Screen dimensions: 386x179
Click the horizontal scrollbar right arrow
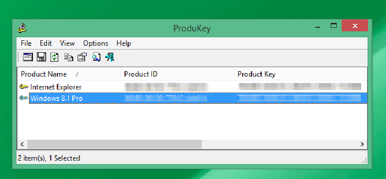click(362, 144)
